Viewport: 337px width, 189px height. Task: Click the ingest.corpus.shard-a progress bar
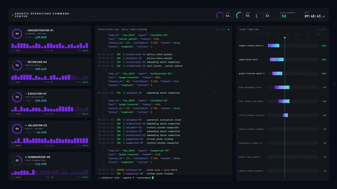(273, 46)
